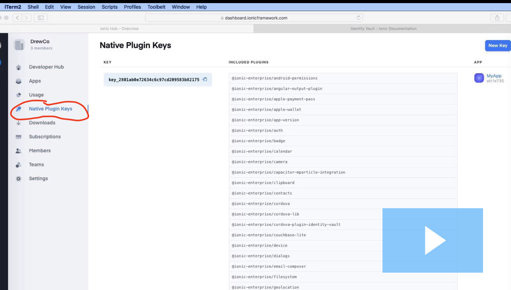Switch to Ionic Hub - Overview tab
This screenshot has height=290, width=511.
pyautogui.click(x=127, y=29)
